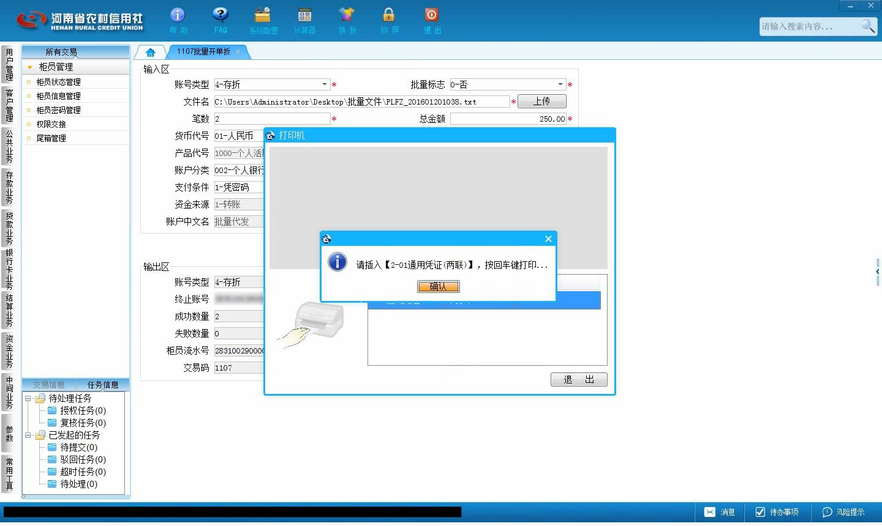882x526 pixels.
Task: Close the 1107批量开单折 tab
Action: tap(238, 52)
